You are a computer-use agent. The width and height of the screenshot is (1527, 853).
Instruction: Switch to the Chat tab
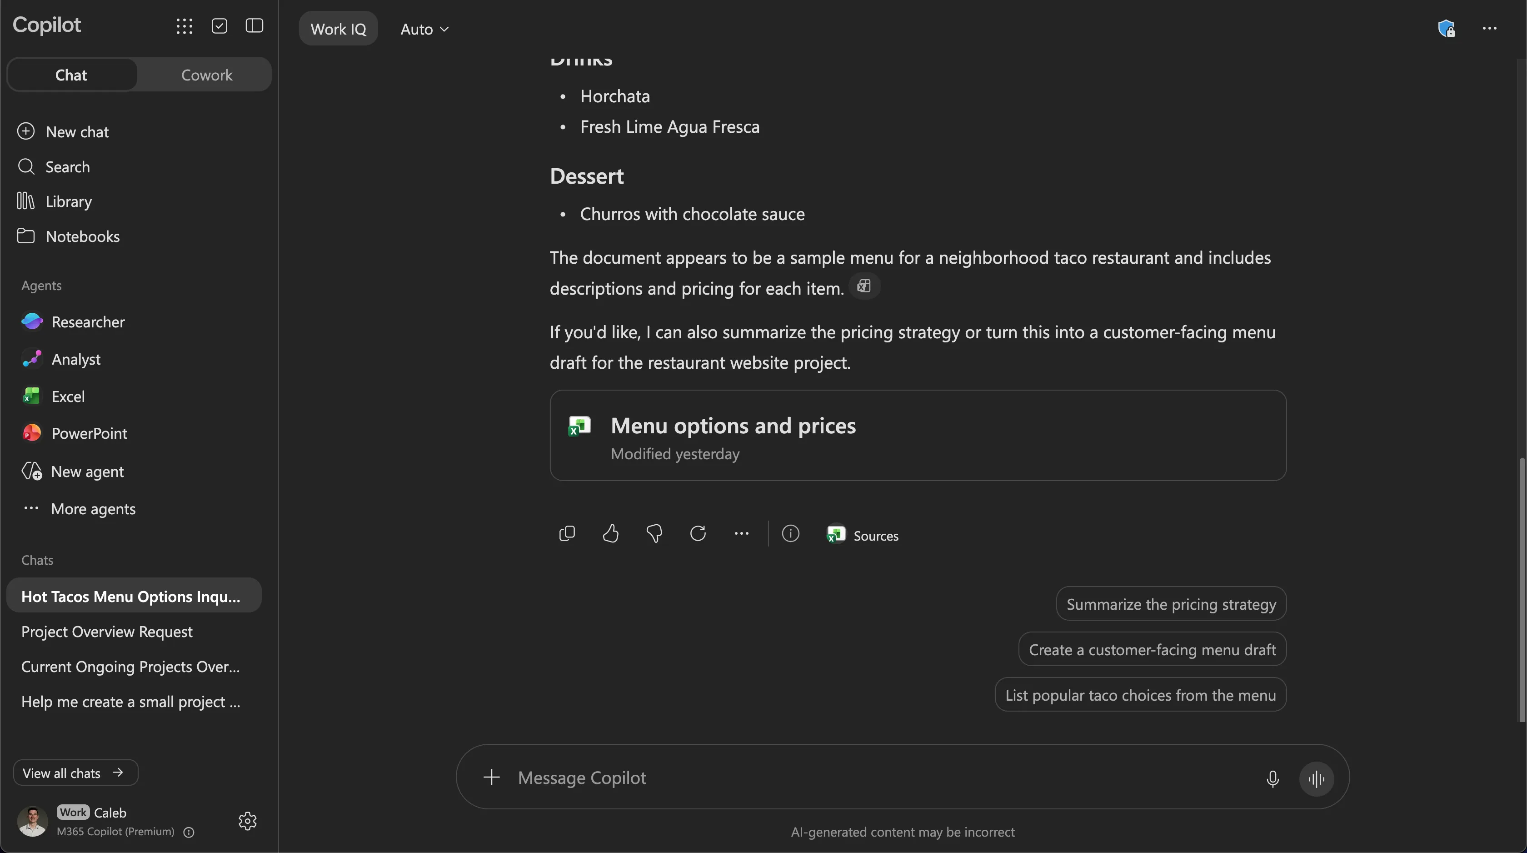[x=71, y=75]
